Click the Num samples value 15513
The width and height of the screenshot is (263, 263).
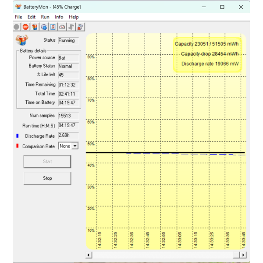click(x=68, y=116)
